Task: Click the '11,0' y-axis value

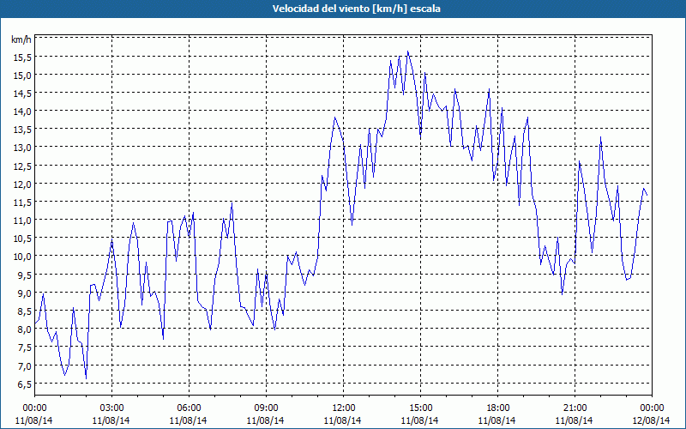Action: 23,221
